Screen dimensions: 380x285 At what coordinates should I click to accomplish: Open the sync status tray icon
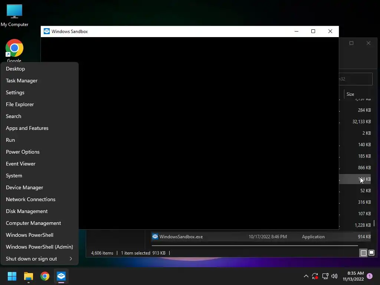[x=315, y=276]
